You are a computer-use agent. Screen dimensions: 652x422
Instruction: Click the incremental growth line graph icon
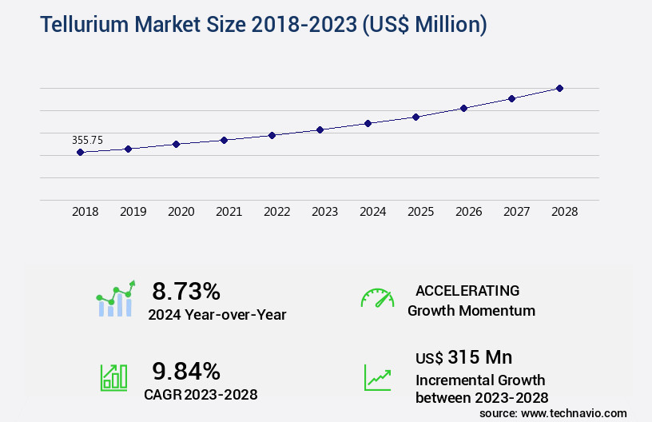tap(377, 376)
